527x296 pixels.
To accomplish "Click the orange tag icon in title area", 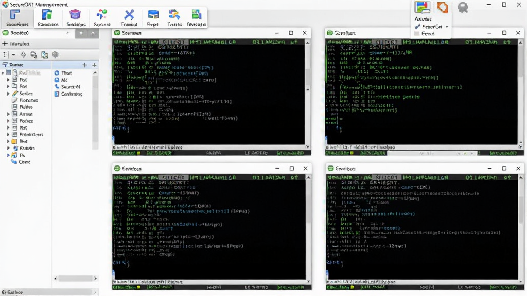I will click(x=442, y=7).
